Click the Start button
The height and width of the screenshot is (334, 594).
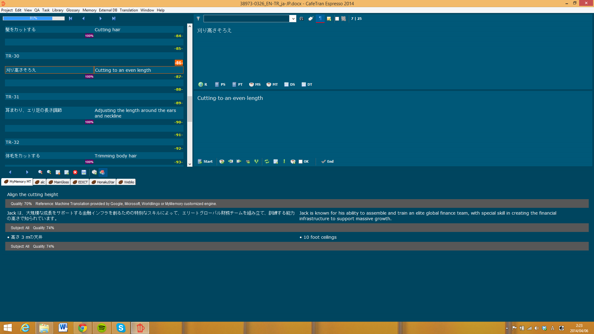coord(205,161)
